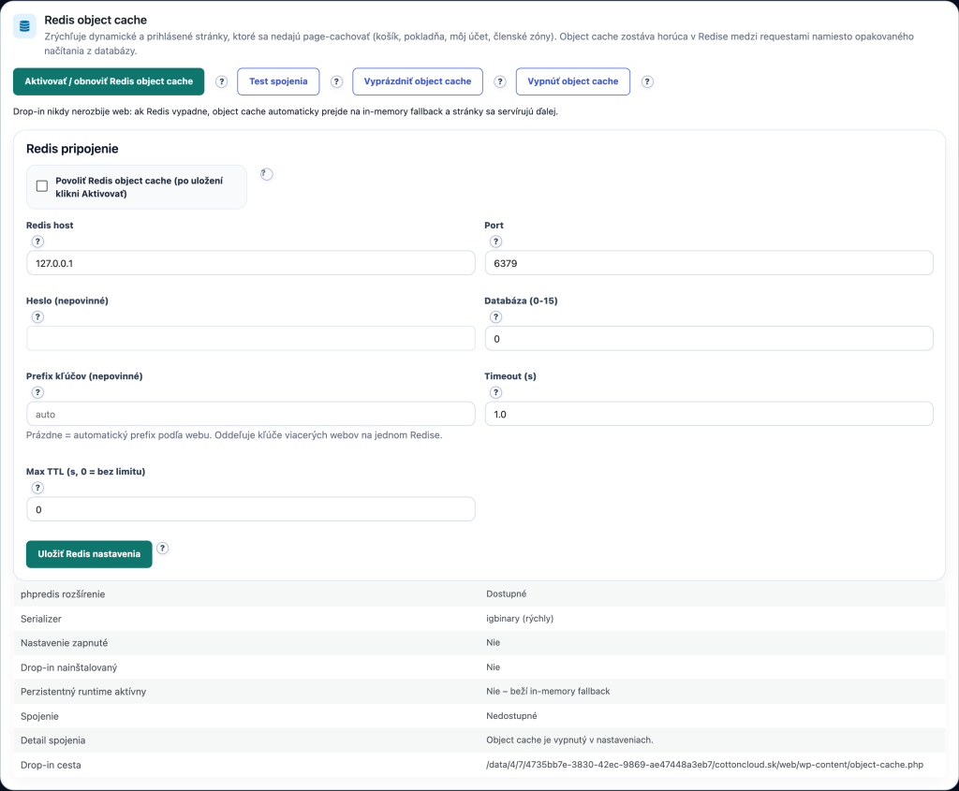Viewport: 959px width, 791px height.
Task: Select the 'Drop-in nainštalovaný' row label
Action: [69, 667]
